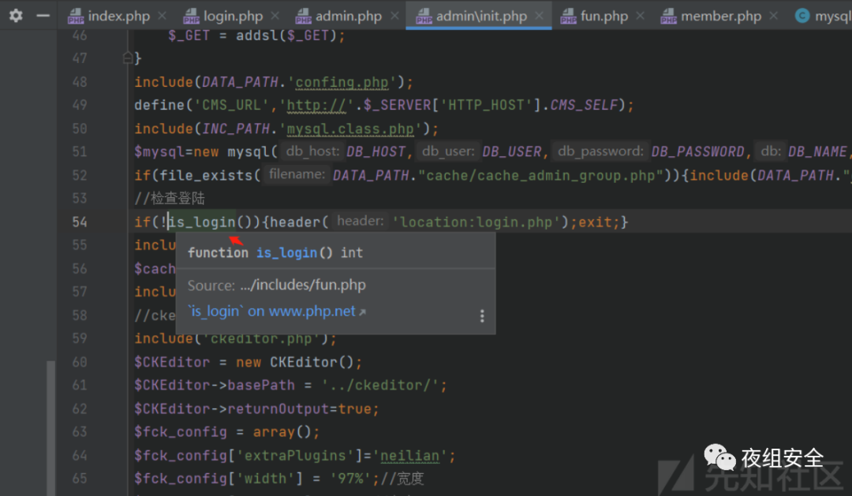
Task: Click the CMS_URL define on line 49
Action: coord(231,105)
